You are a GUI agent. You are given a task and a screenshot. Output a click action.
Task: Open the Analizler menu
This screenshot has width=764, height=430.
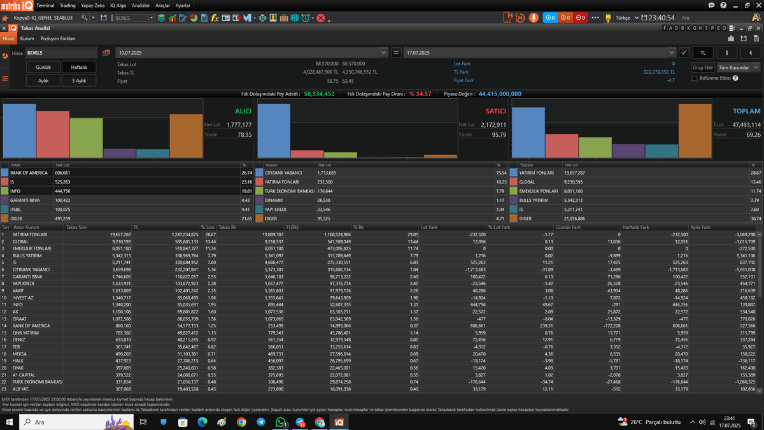click(x=141, y=5)
